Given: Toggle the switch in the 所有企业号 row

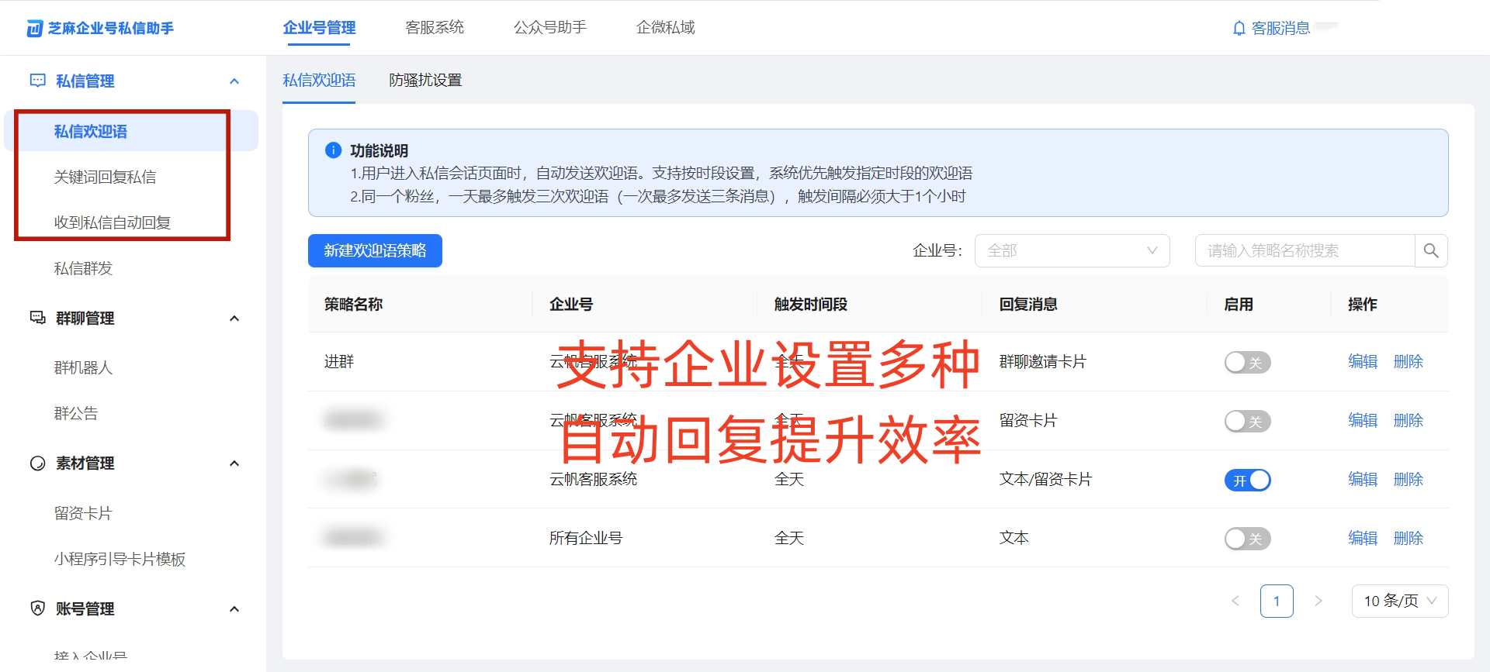Looking at the screenshot, I should pyautogui.click(x=1247, y=539).
